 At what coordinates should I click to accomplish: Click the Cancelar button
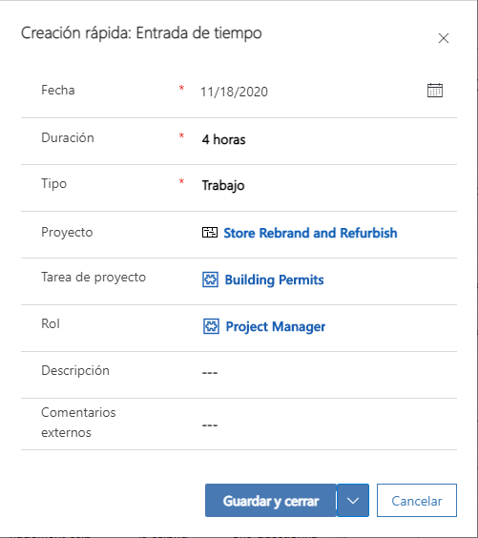point(417,500)
